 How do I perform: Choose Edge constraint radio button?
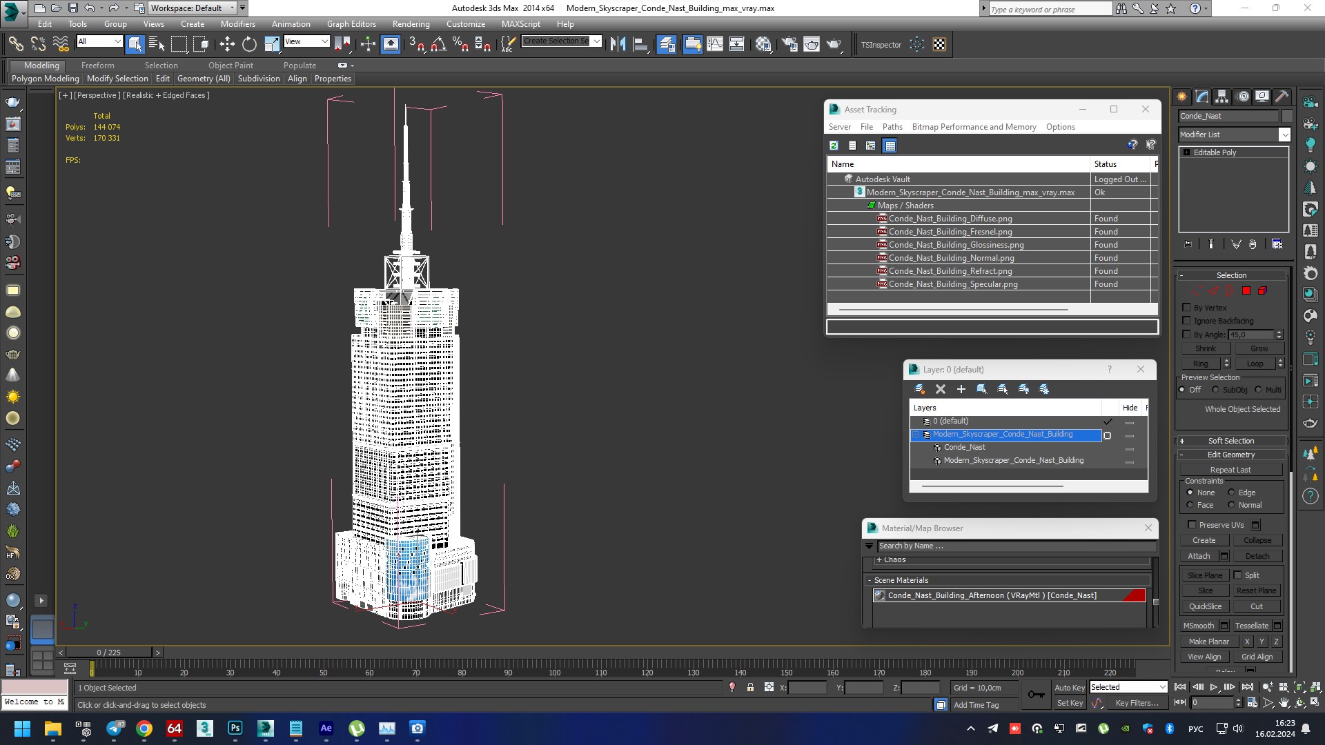pos(1231,493)
